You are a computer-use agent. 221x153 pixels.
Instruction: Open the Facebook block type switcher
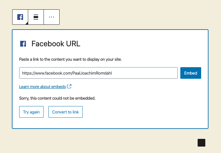pyautogui.click(x=20, y=17)
